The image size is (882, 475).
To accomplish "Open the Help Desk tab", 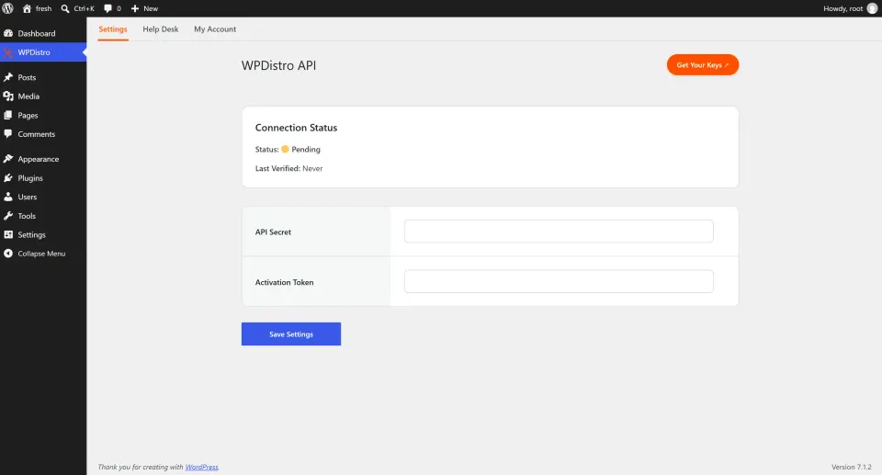I will 160,29.
